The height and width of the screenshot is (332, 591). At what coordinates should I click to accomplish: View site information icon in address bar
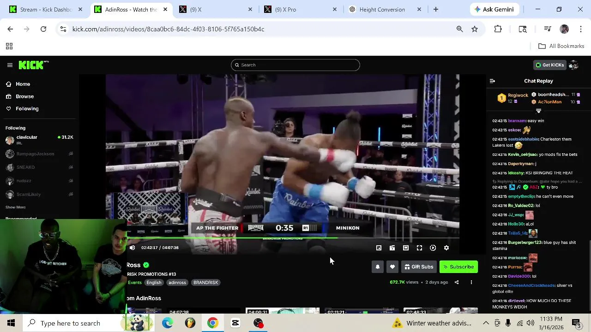pos(63,29)
